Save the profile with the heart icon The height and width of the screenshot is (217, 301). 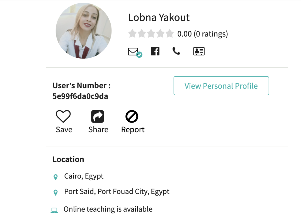tap(64, 116)
